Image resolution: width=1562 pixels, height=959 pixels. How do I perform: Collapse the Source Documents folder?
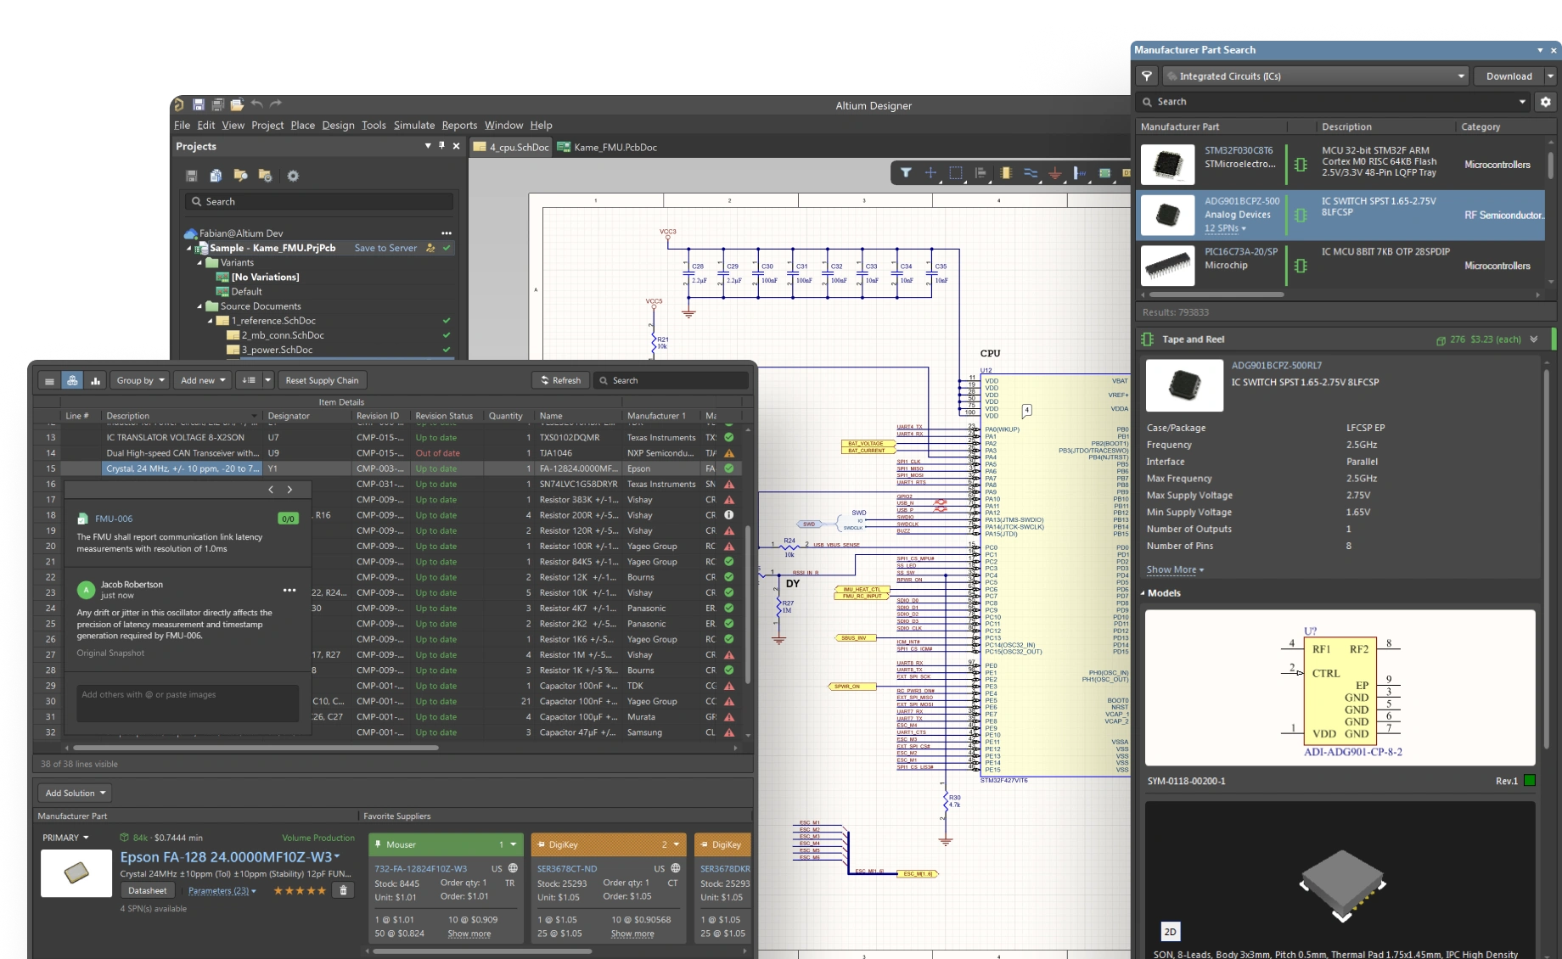pos(200,306)
